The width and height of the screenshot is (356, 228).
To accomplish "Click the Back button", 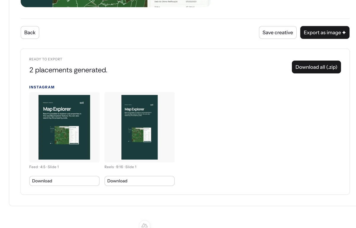I will (x=30, y=32).
